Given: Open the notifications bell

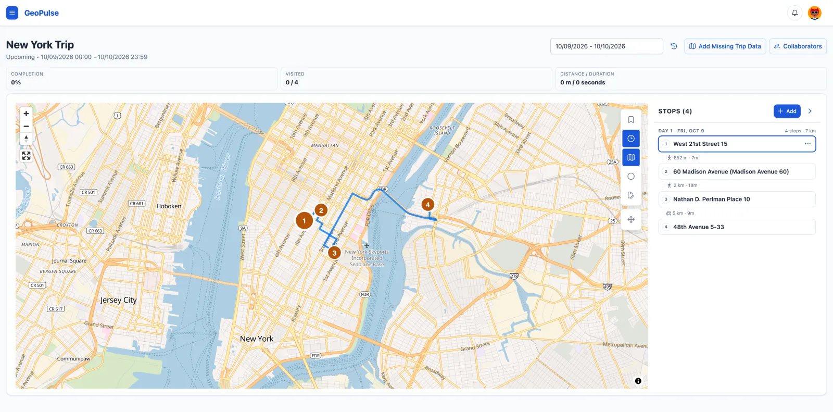Looking at the screenshot, I should (x=794, y=13).
